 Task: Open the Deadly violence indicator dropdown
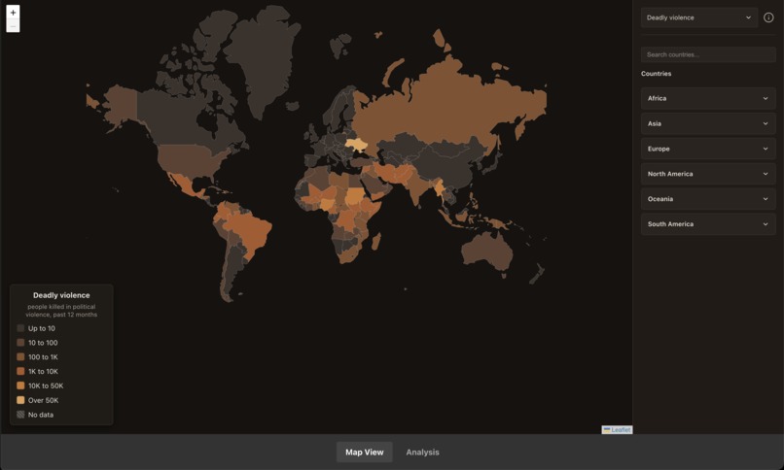pos(699,17)
